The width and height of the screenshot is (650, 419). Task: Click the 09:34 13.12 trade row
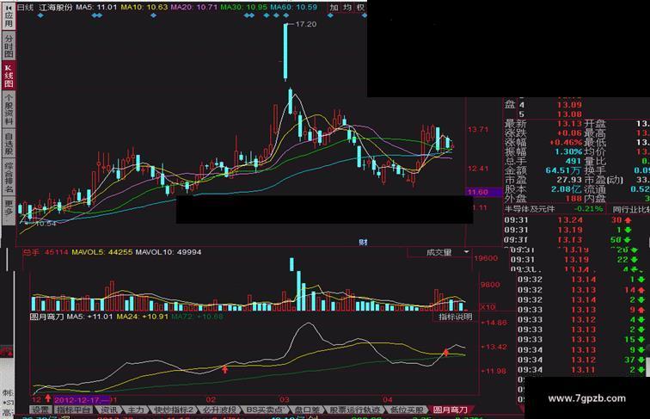click(581, 360)
